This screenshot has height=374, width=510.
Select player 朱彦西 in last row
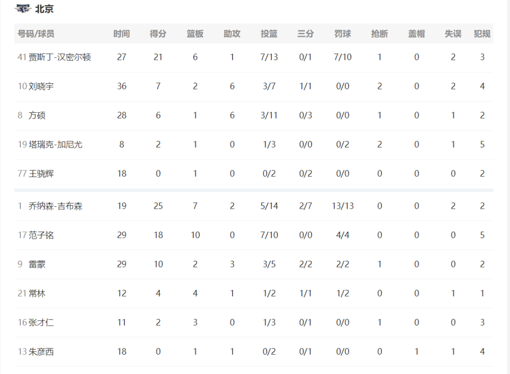41,352
